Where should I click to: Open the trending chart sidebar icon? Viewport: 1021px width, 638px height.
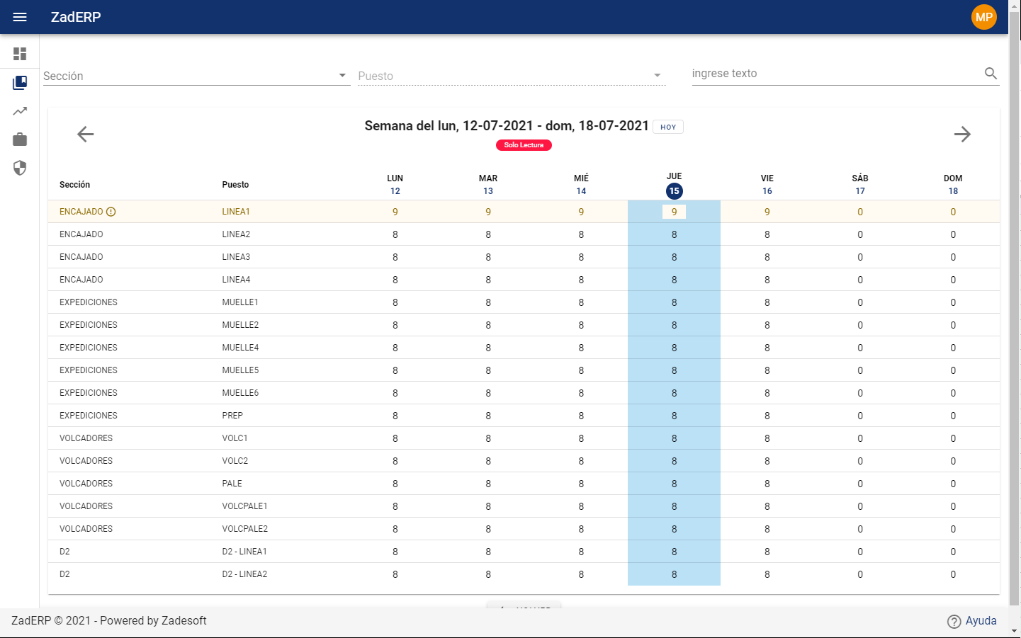click(x=20, y=111)
